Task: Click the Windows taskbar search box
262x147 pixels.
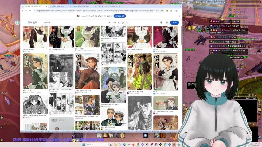Action: tap(98, 145)
